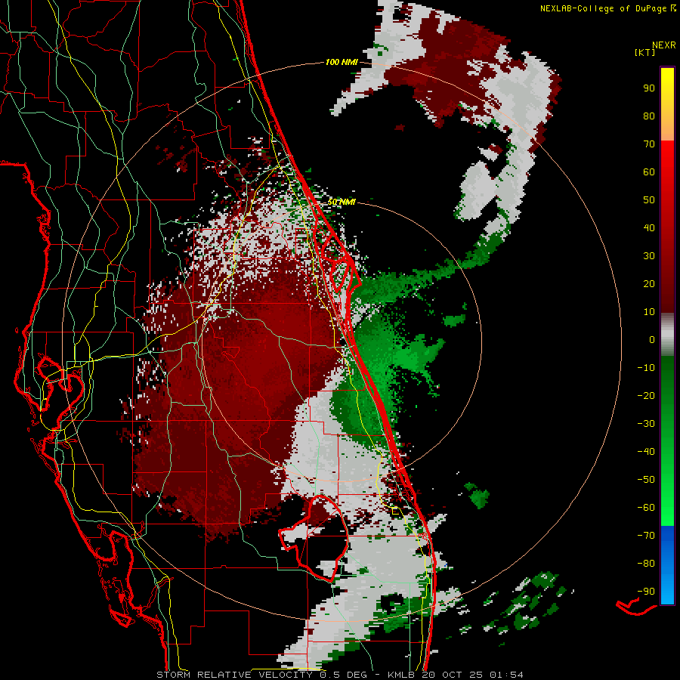Click the 90 value on the velocity scale

(649, 88)
